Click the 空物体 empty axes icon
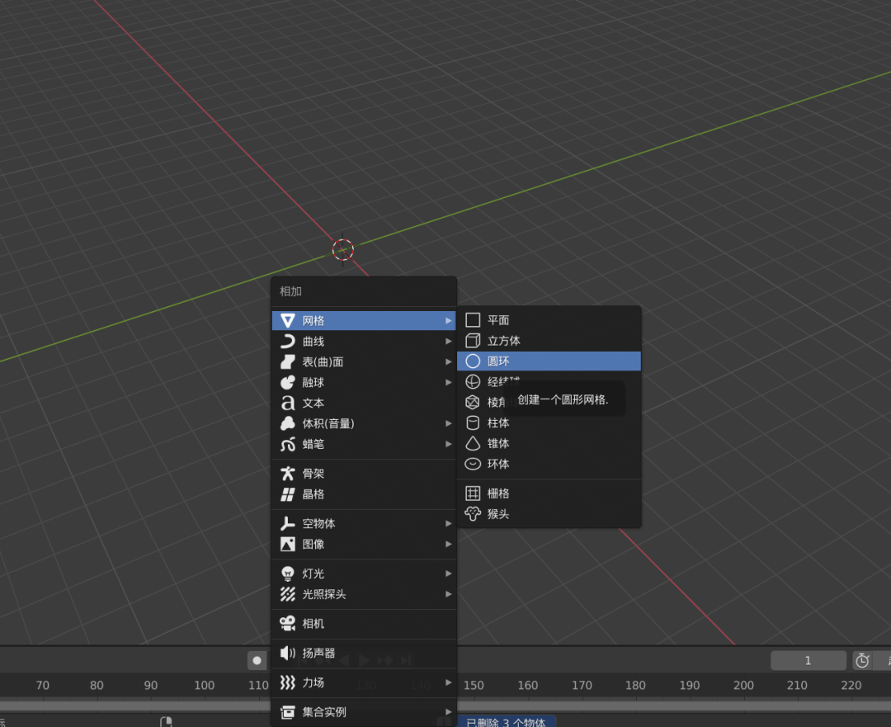This screenshot has width=891, height=727. pos(288,523)
